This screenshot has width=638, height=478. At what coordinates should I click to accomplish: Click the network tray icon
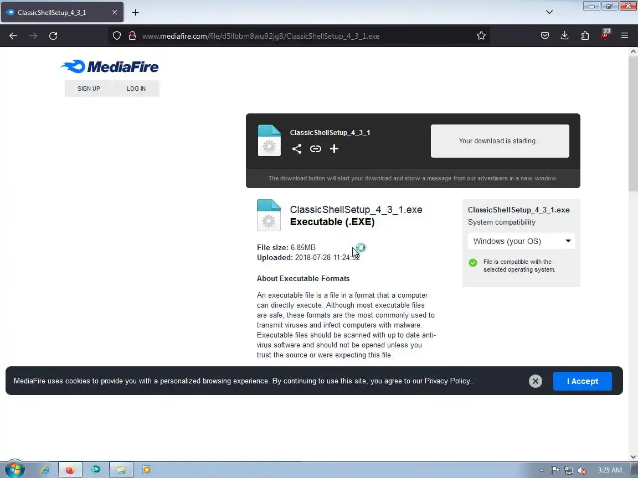click(x=568, y=470)
